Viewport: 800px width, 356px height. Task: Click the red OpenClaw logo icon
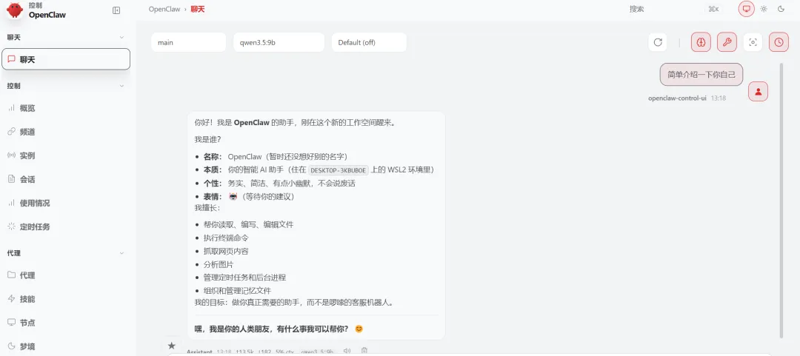click(x=15, y=10)
